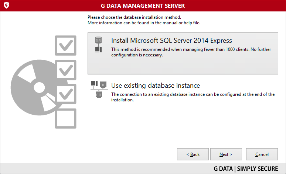Click the G DATA shield logo icon
The width and height of the screenshot is (286, 174).
(x=6, y=6)
